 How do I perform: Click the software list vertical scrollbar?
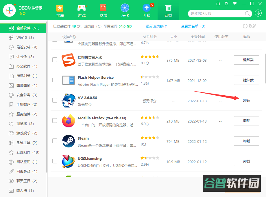click(x=265, y=68)
